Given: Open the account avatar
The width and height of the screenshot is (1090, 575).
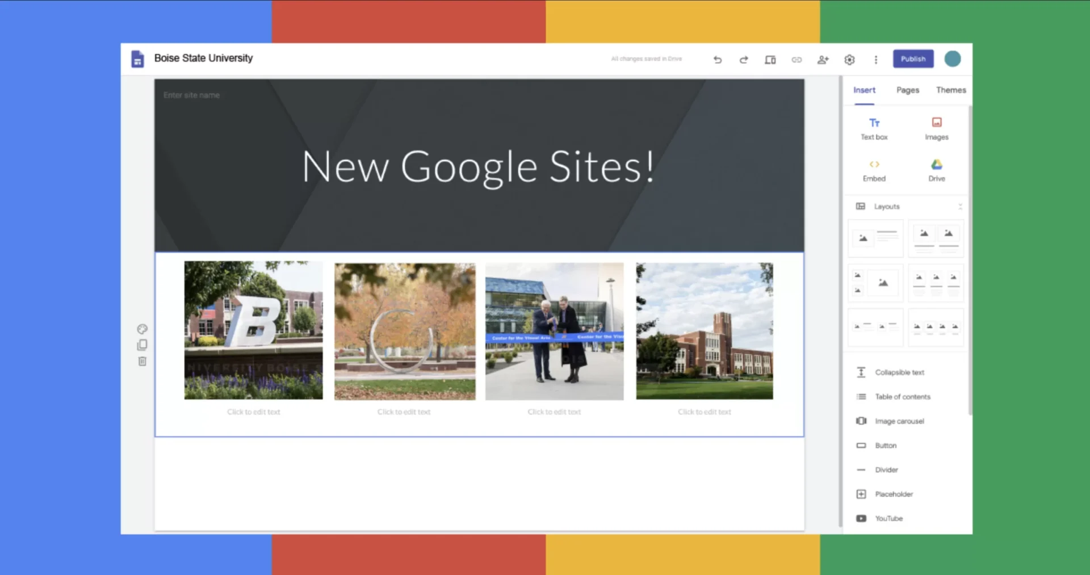Looking at the screenshot, I should [x=953, y=58].
